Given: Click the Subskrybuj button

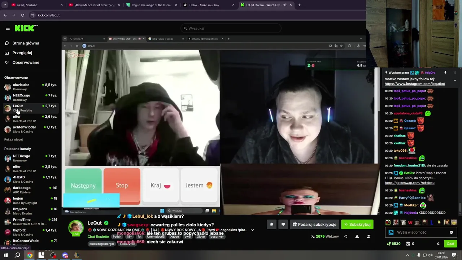Looking at the screenshot, I should [x=357, y=224].
